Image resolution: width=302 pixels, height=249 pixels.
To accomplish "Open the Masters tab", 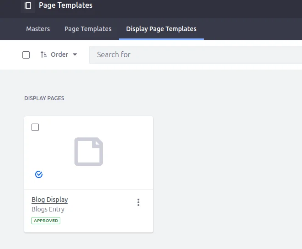I will pos(38,29).
